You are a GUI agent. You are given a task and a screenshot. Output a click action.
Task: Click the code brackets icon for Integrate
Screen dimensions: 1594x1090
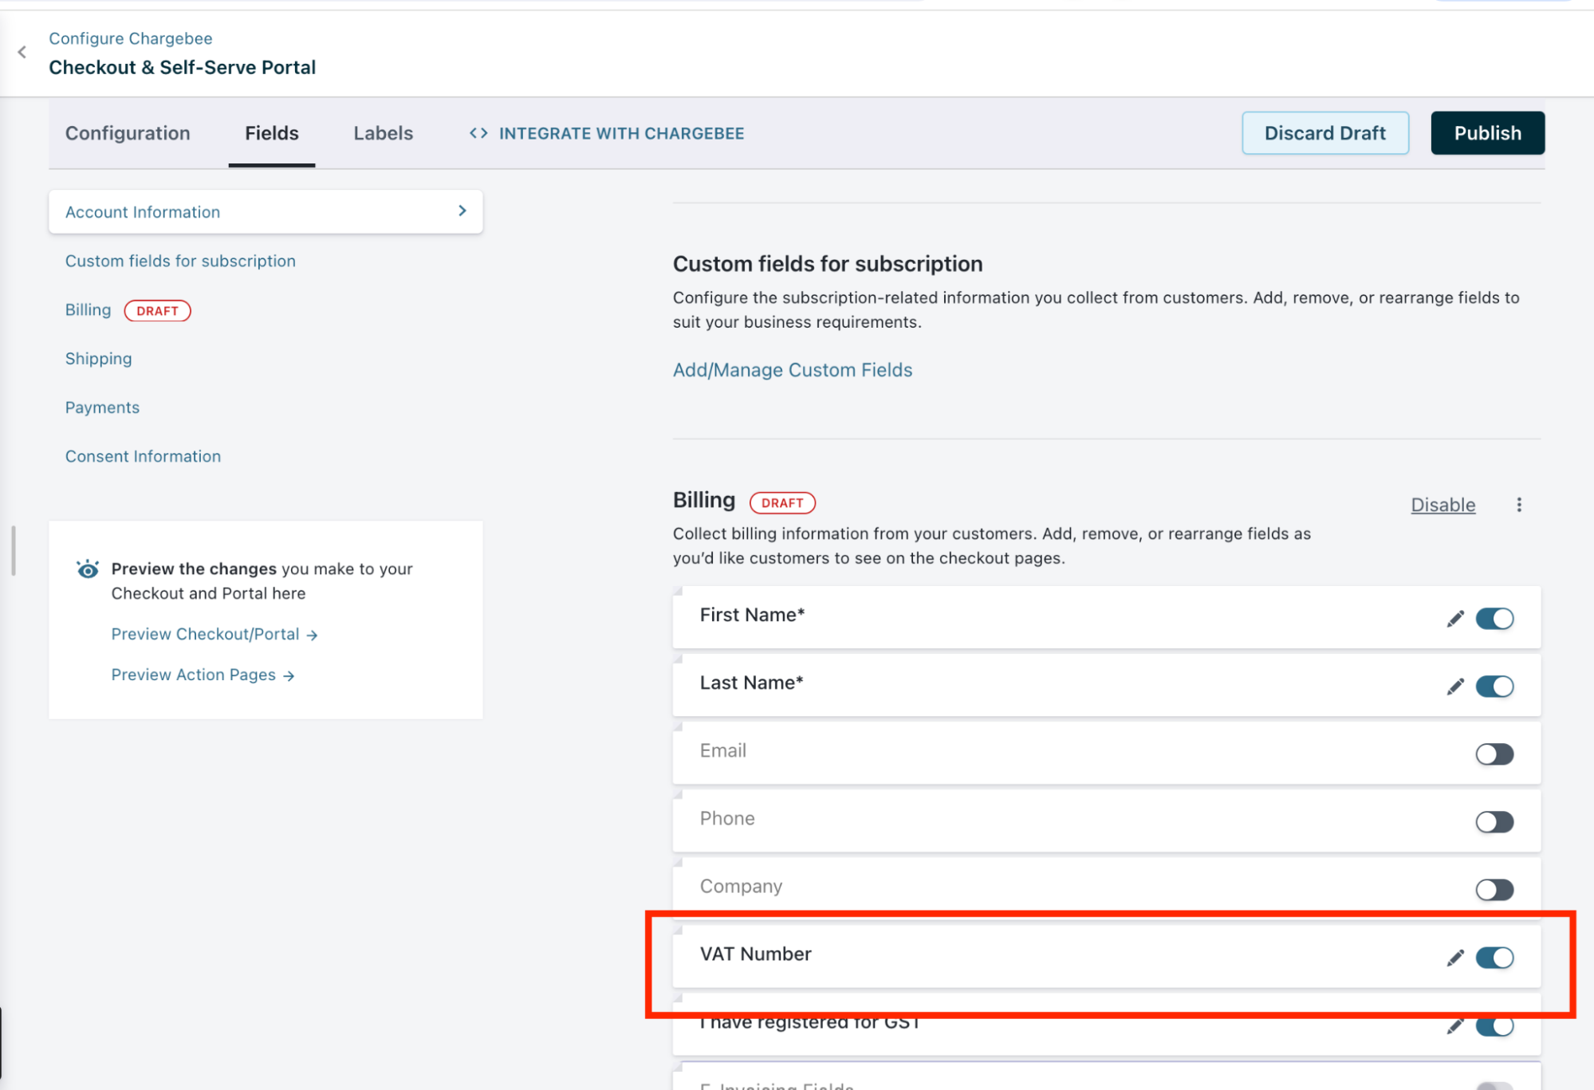pos(478,133)
